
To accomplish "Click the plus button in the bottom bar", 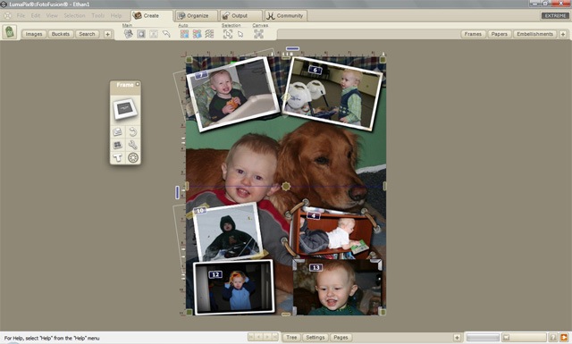I will coord(457,338).
